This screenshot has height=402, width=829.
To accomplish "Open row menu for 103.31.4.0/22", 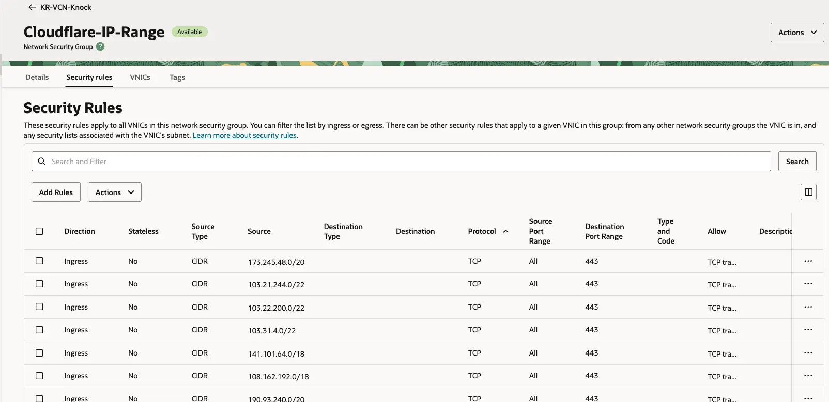I will coord(808,330).
